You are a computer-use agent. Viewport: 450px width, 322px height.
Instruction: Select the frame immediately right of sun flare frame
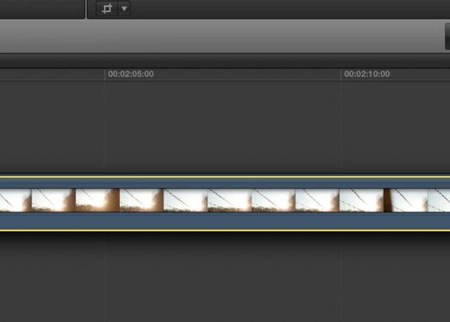click(x=141, y=200)
